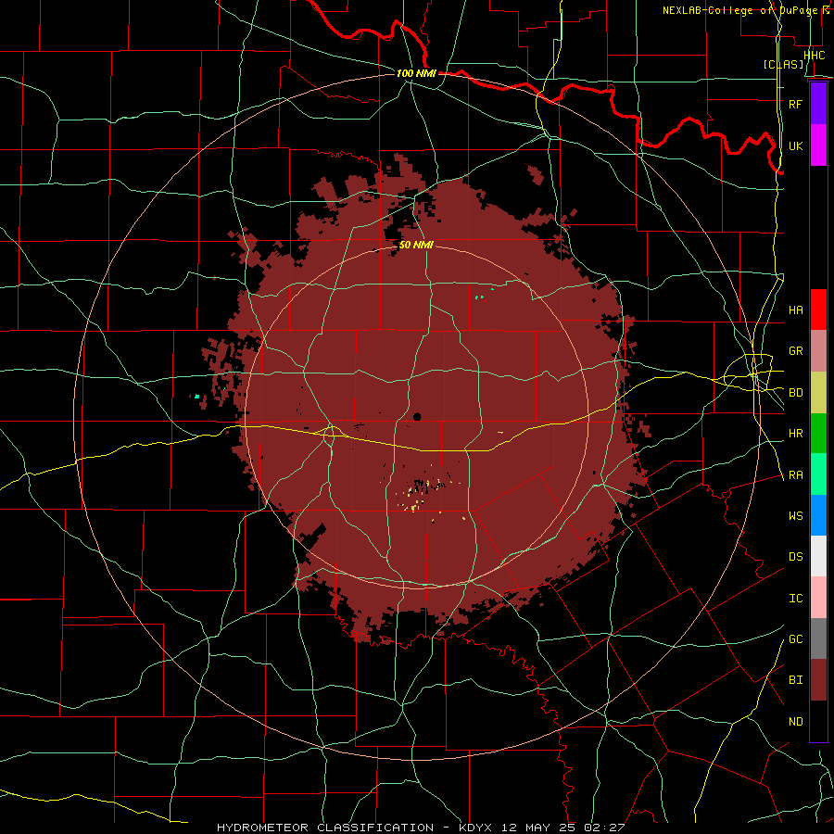Click the BD yellow legend swatch

(818, 392)
